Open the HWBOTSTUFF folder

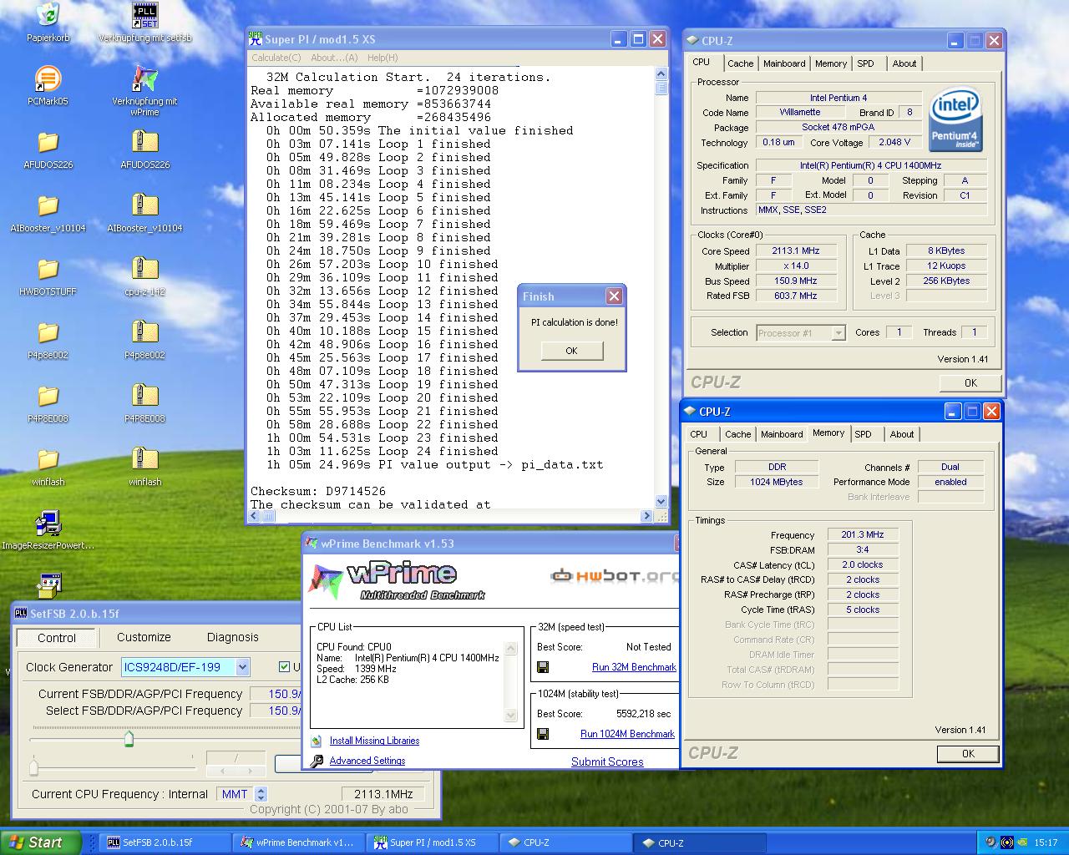(x=48, y=269)
